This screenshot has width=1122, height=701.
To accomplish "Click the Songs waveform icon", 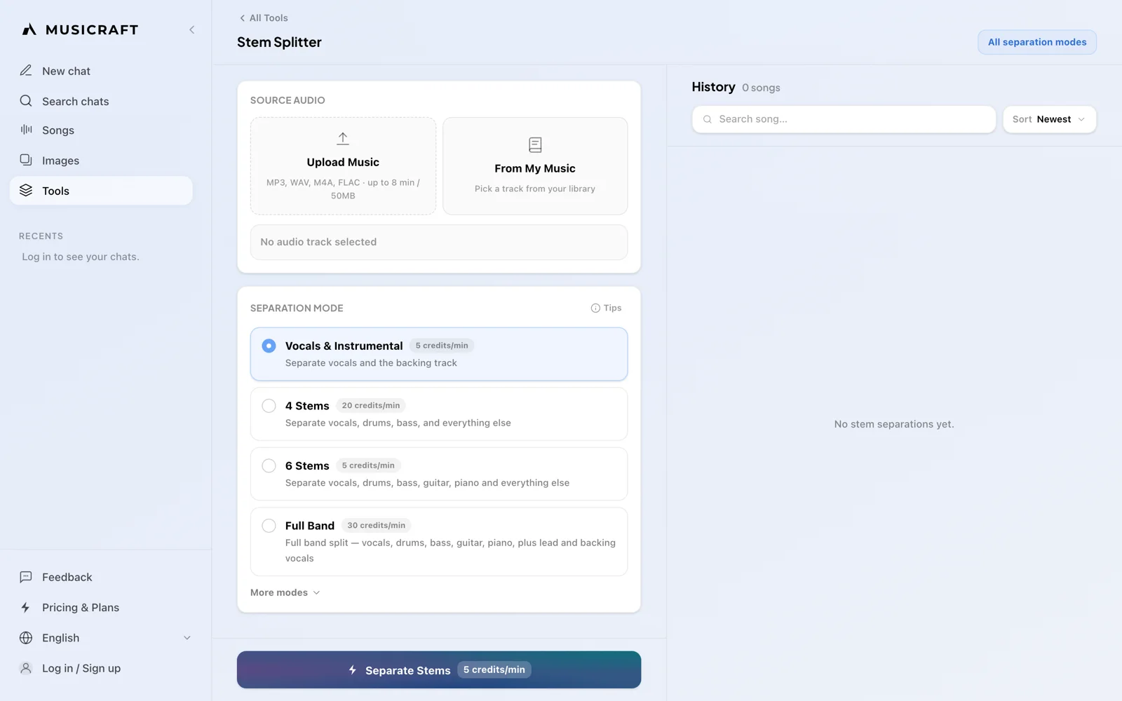I will point(26,130).
